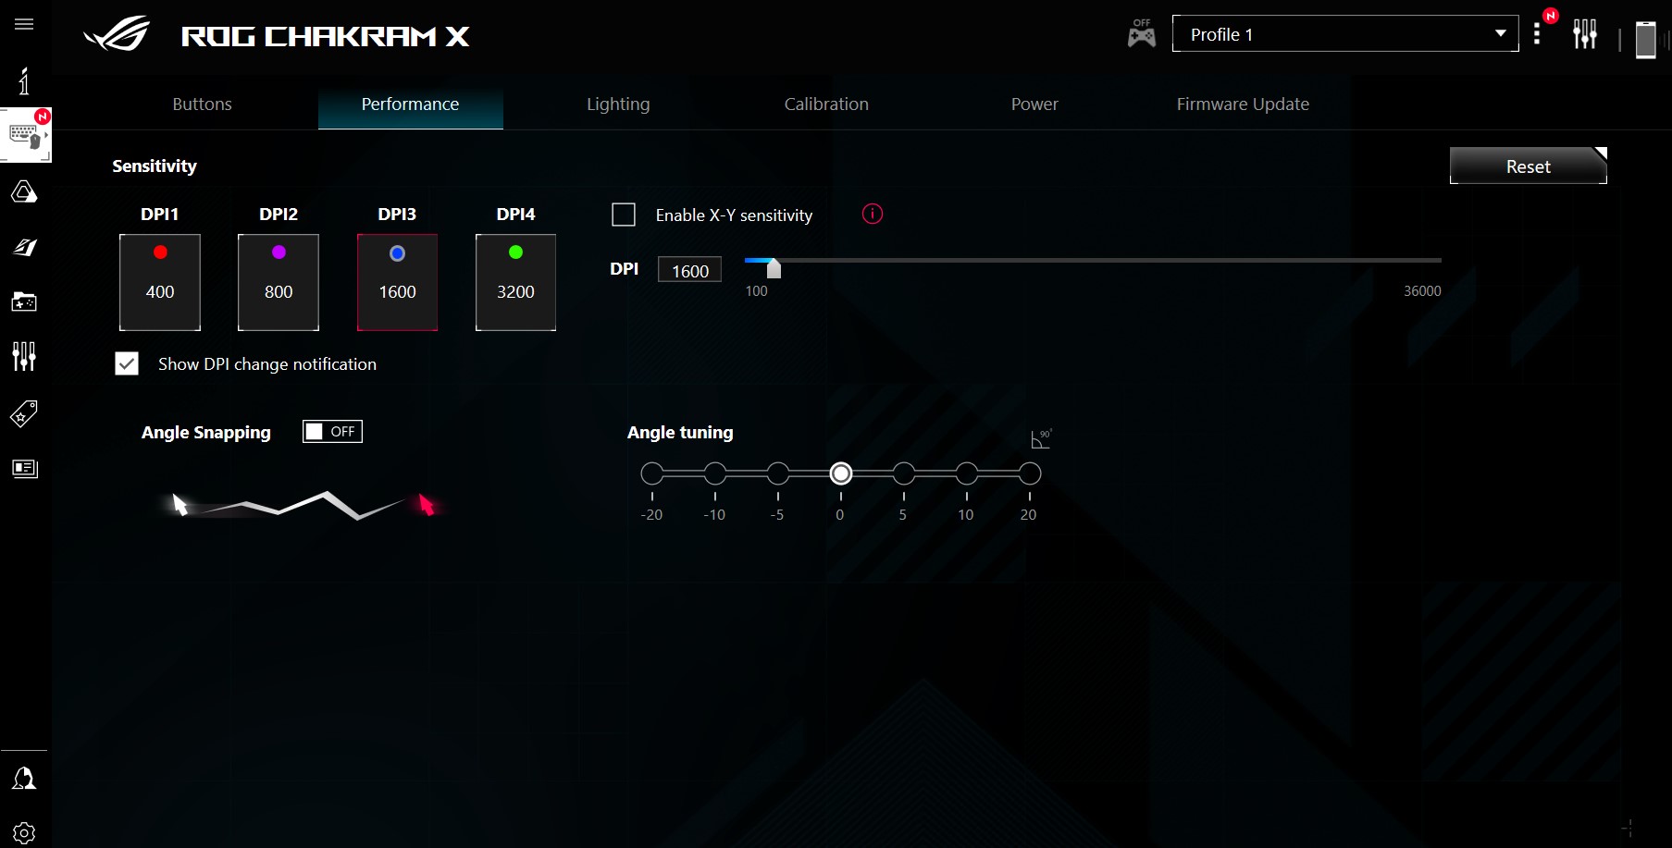Click the Deals tag icon in sidebar
The image size is (1672, 848).
click(24, 413)
